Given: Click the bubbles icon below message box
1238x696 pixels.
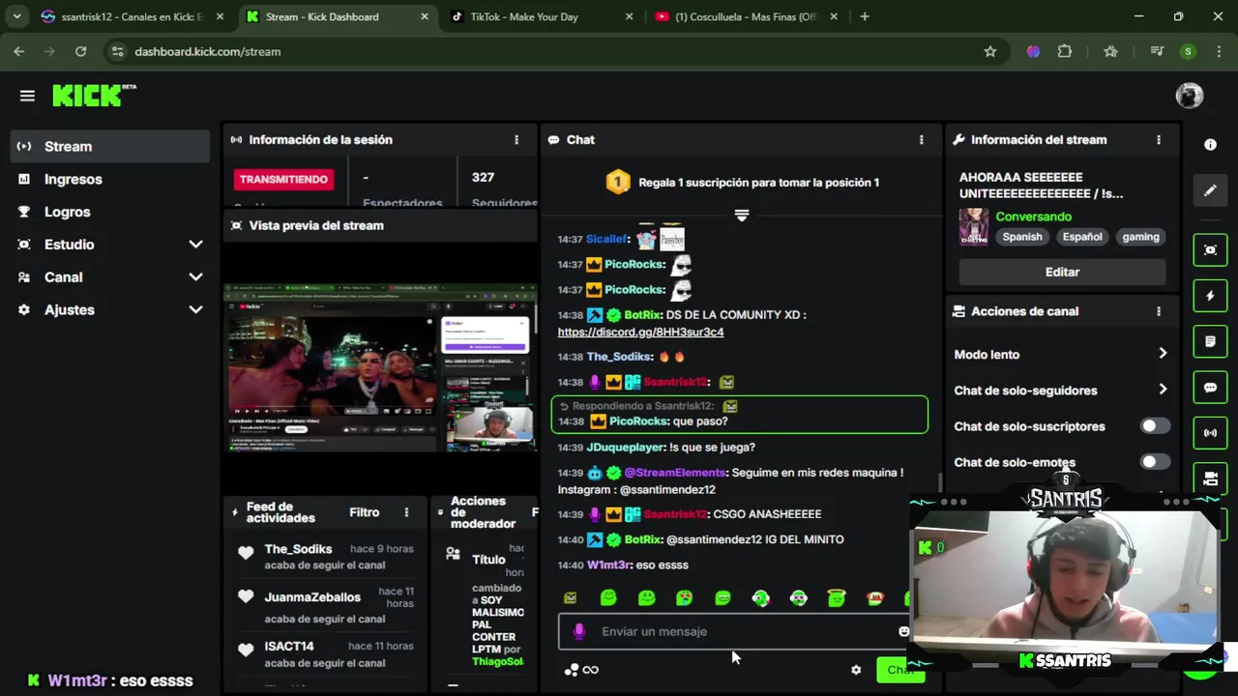Looking at the screenshot, I should [x=571, y=670].
